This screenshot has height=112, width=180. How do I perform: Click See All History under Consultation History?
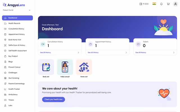point(46,52)
